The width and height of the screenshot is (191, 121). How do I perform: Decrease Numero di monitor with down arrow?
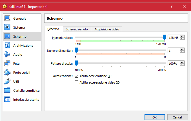(182, 51)
